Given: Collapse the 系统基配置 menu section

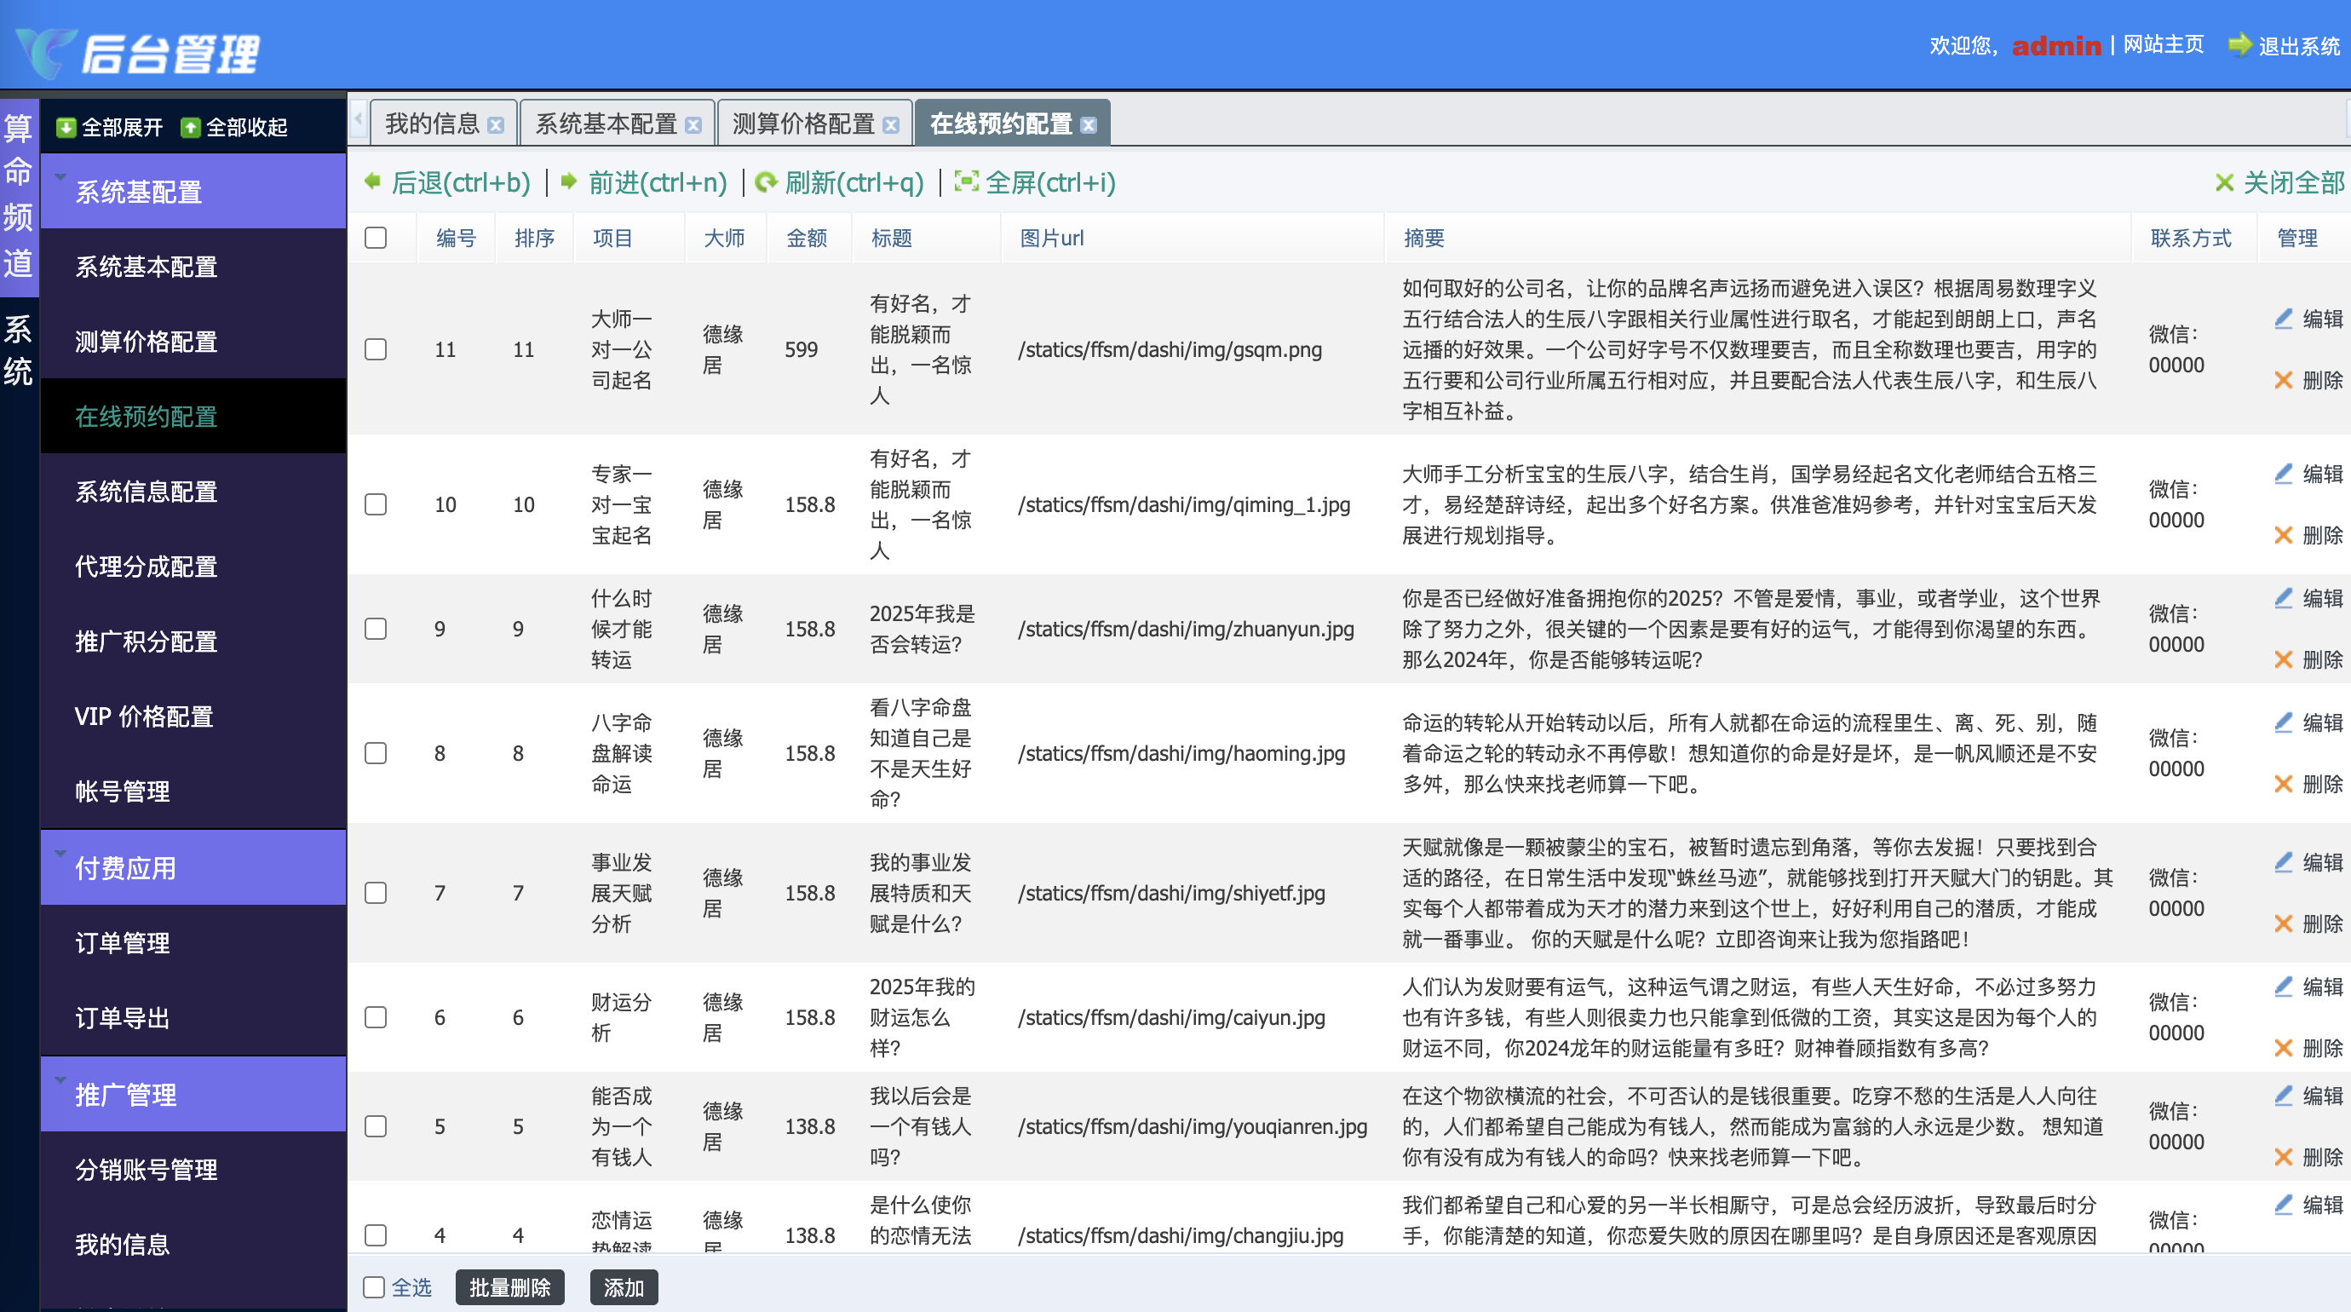Looking at the screenshot, I should [139, 191].
